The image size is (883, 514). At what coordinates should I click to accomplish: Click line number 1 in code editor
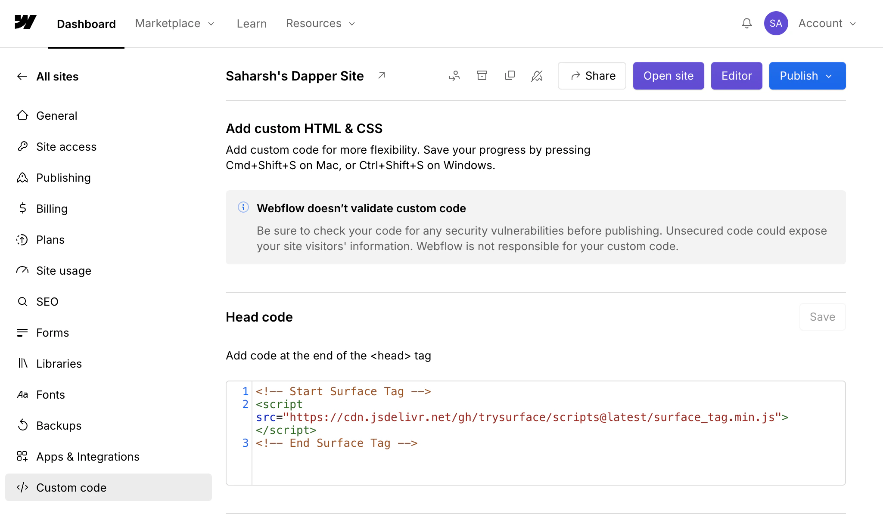click(245, 391)
